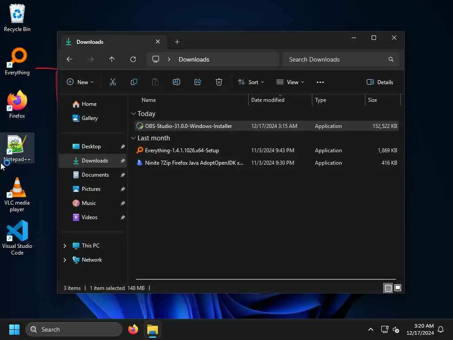Click the search magnifier icon in Search Downloads
Image resolution: width=453 pixels, height=340 pixels.
[391, 59]
